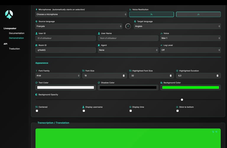The image size is (227, 148).
Task: Click the Background Opacity slider handle
Action: 182,99
